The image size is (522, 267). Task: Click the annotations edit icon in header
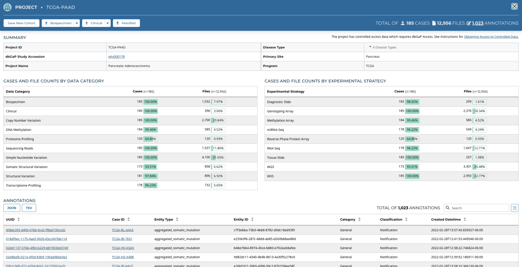pyautogui.click(x=469, y=23)
